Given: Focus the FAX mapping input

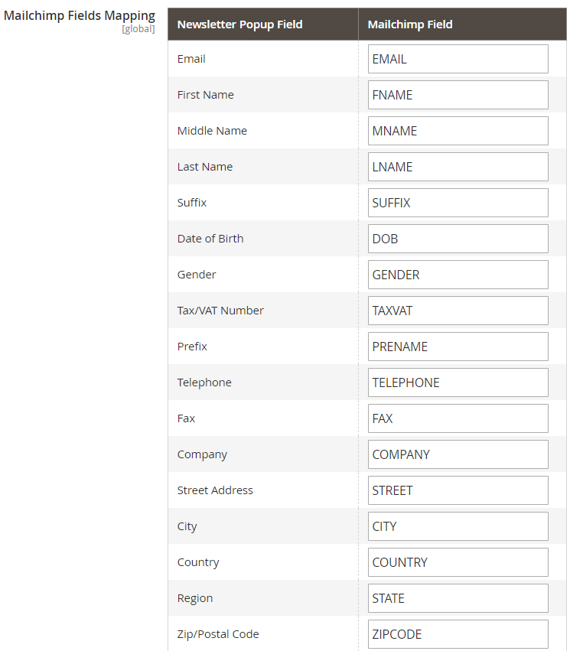Looking at the screenshot, I should coord(458,418).
